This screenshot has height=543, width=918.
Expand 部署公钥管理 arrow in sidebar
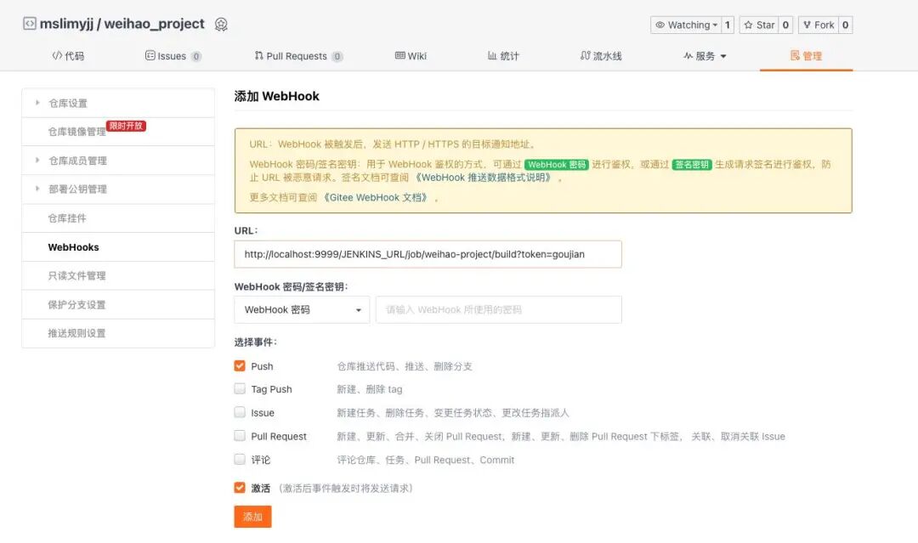pos(37,189)
